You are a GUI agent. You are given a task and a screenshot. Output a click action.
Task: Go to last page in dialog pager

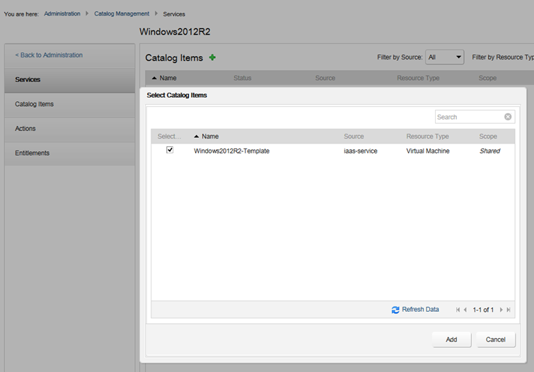click(x=509, y=310)
